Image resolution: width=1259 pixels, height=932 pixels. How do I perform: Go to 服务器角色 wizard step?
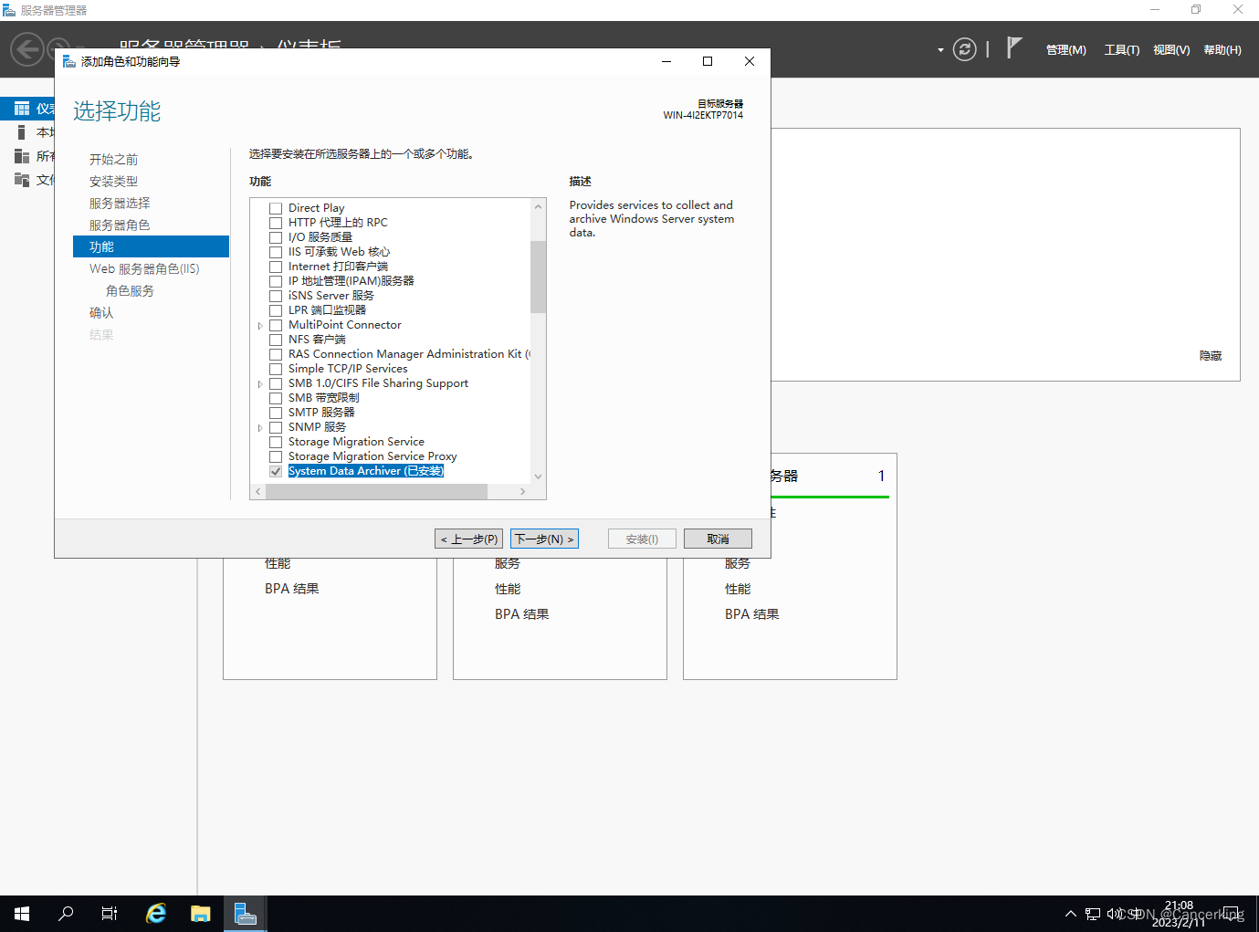tap(120, 225)
